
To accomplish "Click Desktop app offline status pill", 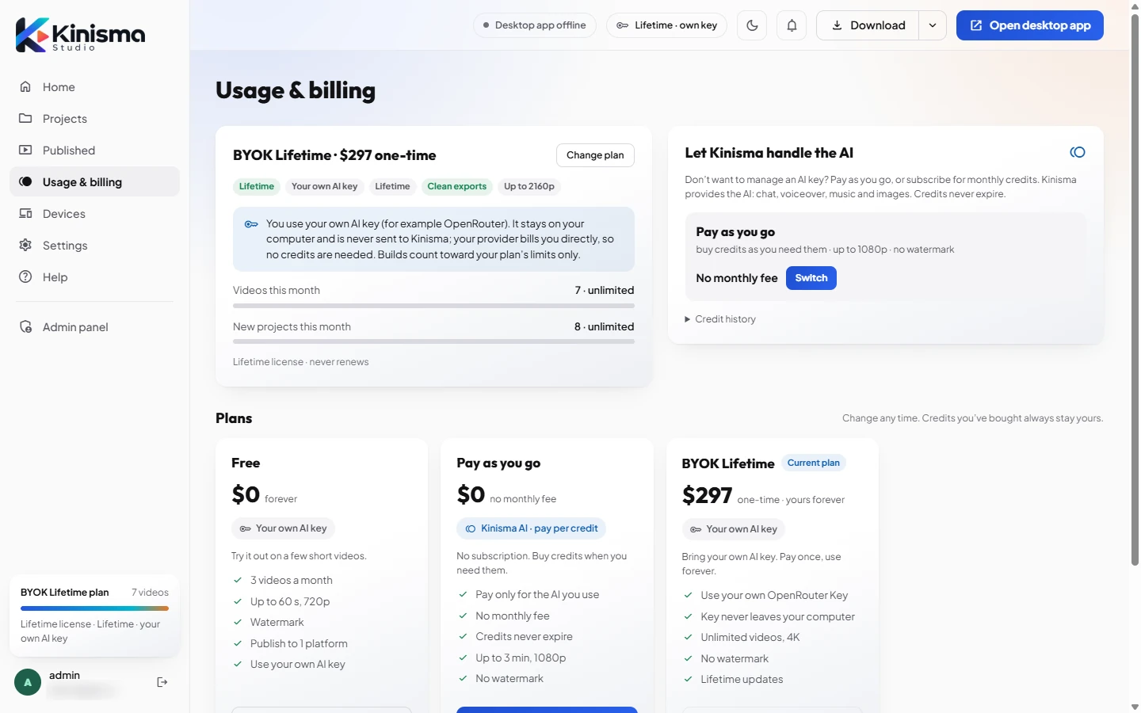I will tap(535, 25).
